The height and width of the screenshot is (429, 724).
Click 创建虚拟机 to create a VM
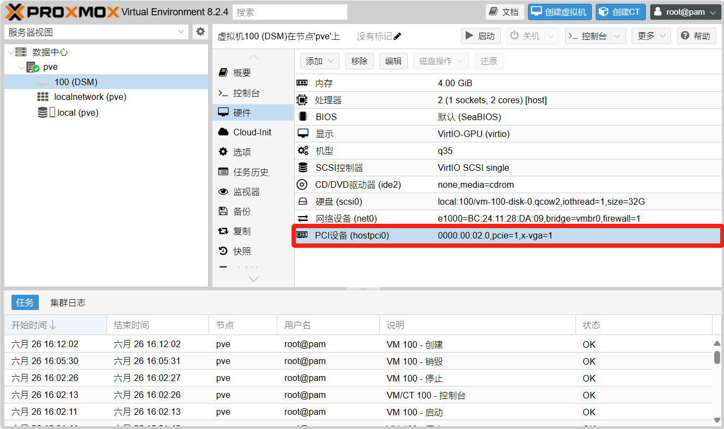560,12
